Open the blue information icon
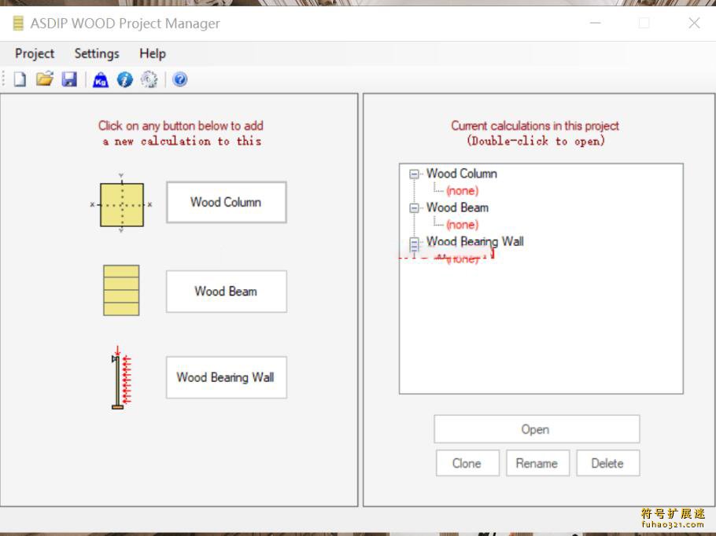The height and width of the screenshot is (536, 716). (x=124, y=79)
